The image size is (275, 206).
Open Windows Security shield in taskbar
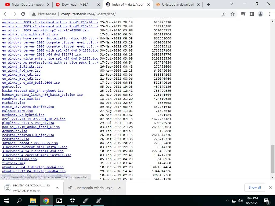(73, 201)
